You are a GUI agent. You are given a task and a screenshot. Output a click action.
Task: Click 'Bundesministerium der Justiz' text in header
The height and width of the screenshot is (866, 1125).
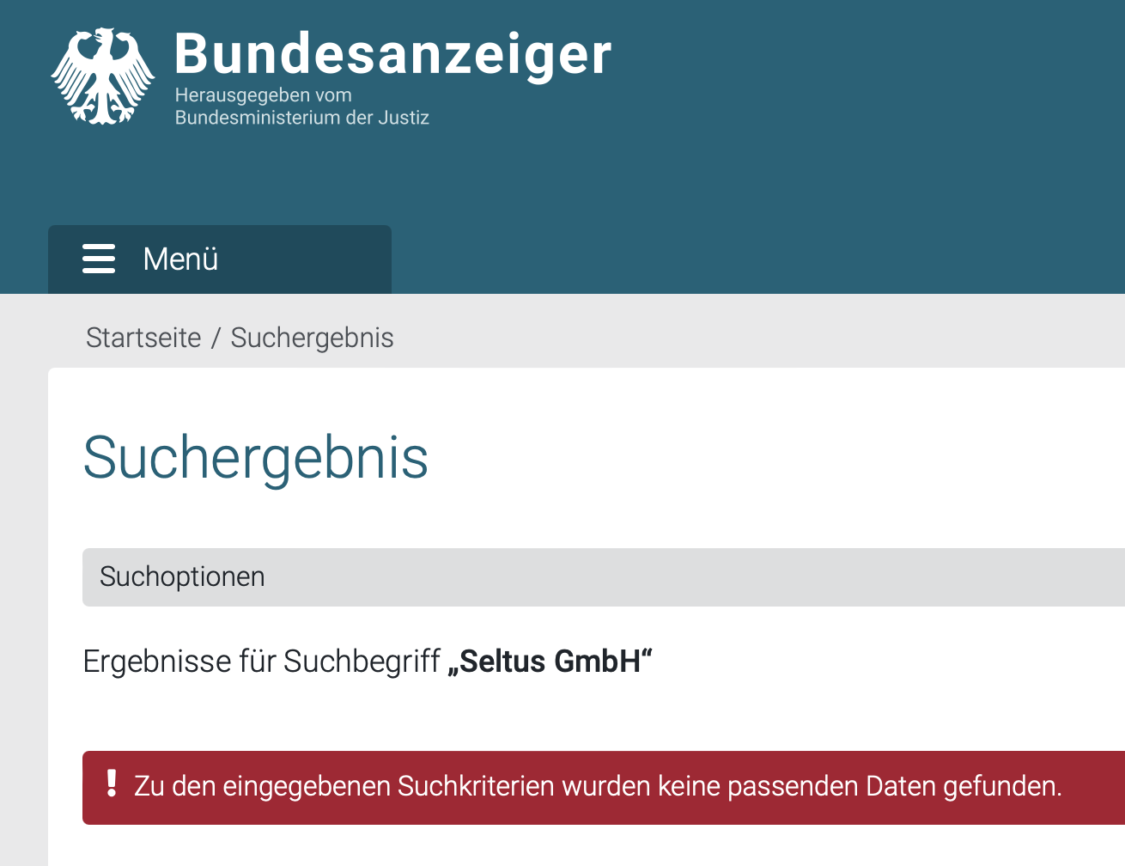pyautogui.click(x=301, y=118)
